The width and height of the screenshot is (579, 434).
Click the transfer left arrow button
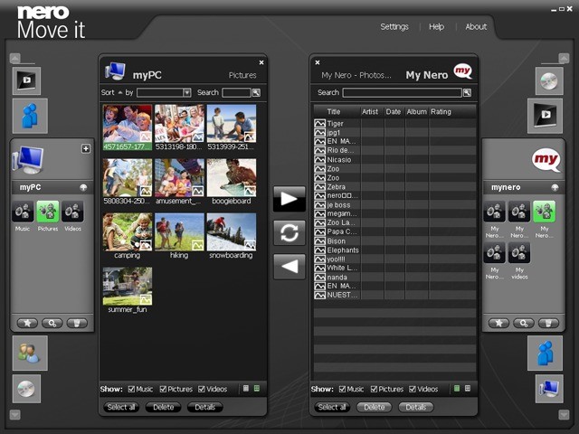click(289, 266)
